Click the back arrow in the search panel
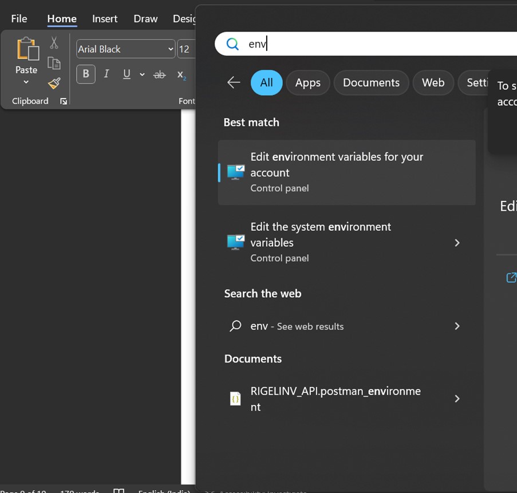Screen dimensions: 517x493 pyautogui.click(x=233, y=82)
